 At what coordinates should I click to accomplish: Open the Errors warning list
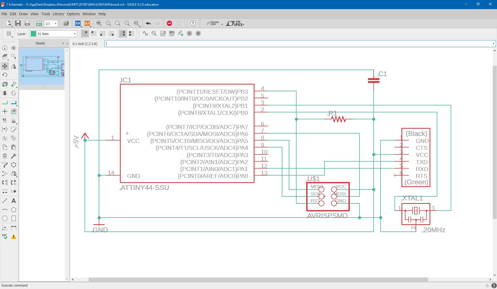click(x=14, y=237)
